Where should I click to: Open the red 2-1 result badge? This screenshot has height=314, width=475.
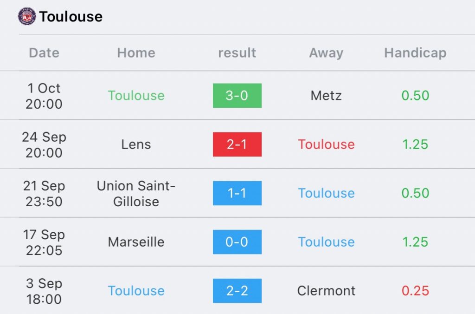pyautogui.click(x=237, y=144)
